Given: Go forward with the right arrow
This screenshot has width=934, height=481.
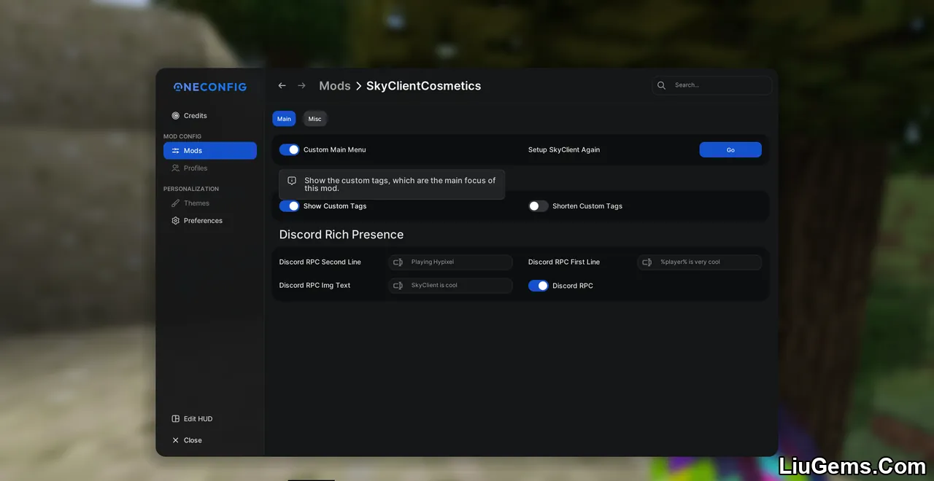Looking at the screenshot, I should [x=301, y=86].
